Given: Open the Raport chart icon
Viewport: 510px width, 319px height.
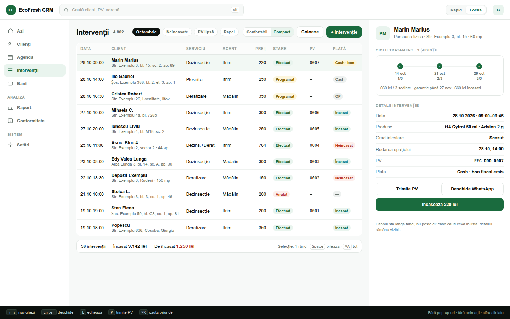Looking at the screenshot, I should tap(10, 108).
